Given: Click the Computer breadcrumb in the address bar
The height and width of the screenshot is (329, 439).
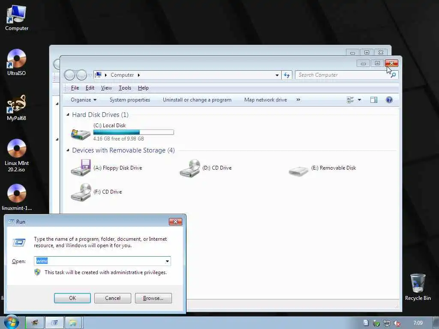Looking at the screenshot, I should (122, 75).
